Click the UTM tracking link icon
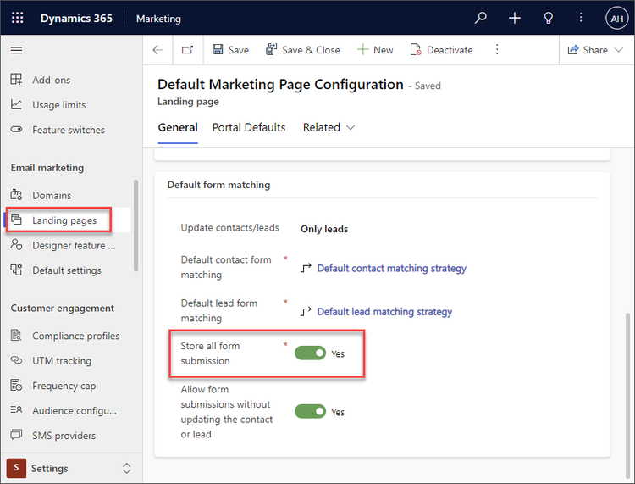 tap(16, 360)
